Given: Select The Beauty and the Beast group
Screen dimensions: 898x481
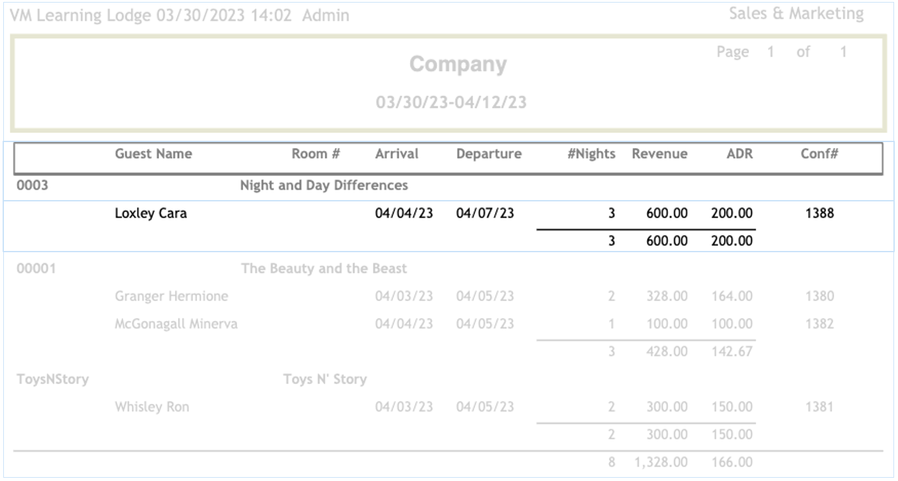Looking at the screenshot, I should point(324,269).
